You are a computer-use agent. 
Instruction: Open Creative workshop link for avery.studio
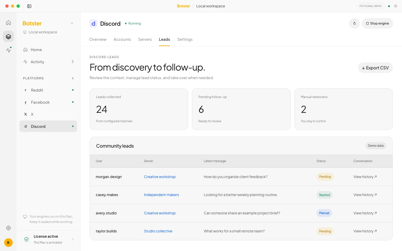[160, 213]
